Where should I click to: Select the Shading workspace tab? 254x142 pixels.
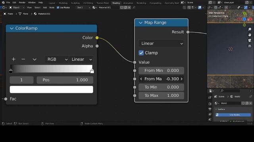[116, 3]
